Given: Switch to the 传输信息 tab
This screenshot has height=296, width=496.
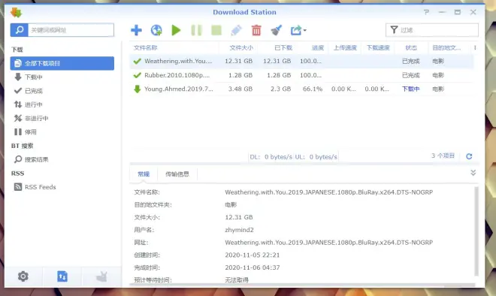Looking at the screenshot, I should (177, 174).
